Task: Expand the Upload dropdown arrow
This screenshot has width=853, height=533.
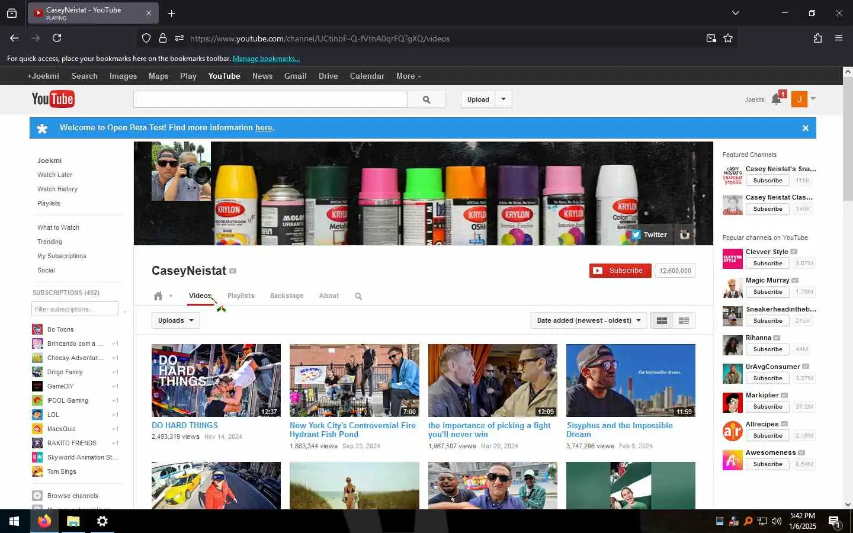Action: click(x=504, y=99)
